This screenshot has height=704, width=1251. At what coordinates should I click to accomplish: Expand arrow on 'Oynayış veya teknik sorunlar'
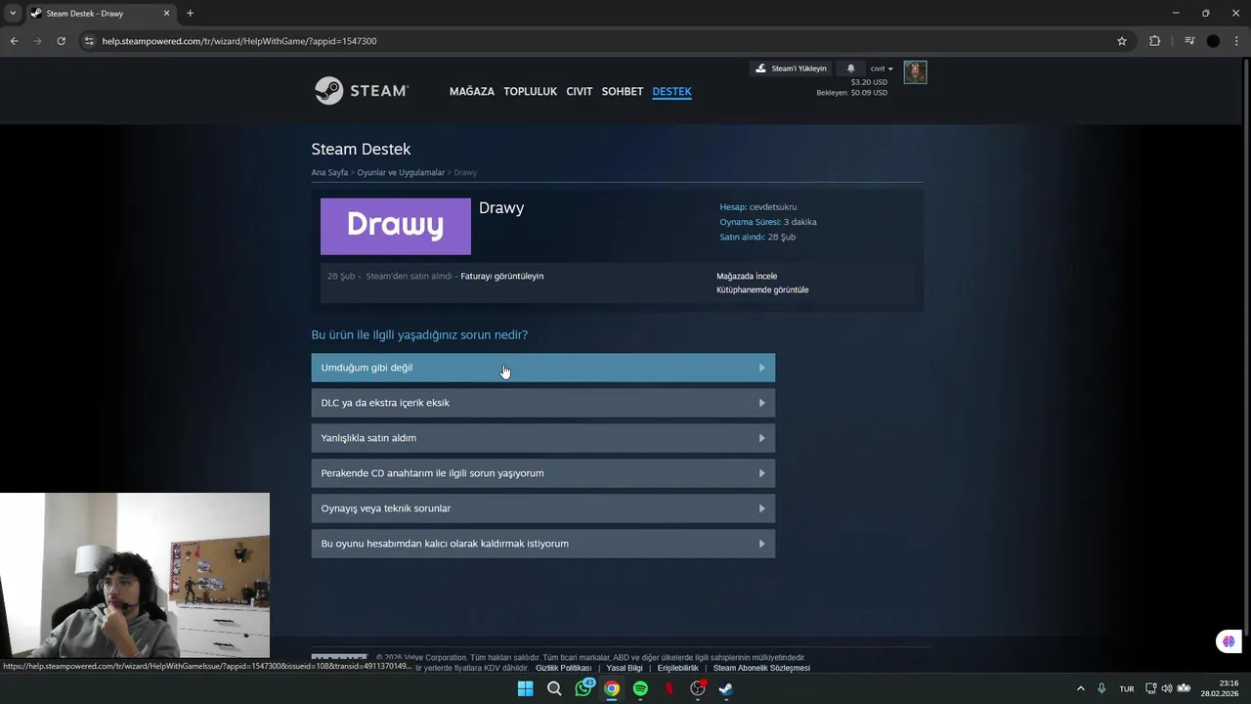pos(761,508)
